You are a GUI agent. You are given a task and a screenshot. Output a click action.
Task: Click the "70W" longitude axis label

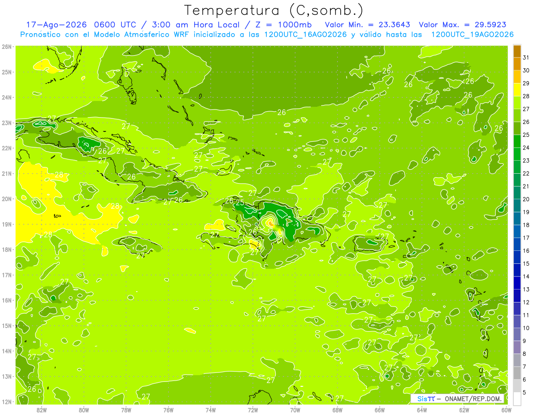point(295,410)
